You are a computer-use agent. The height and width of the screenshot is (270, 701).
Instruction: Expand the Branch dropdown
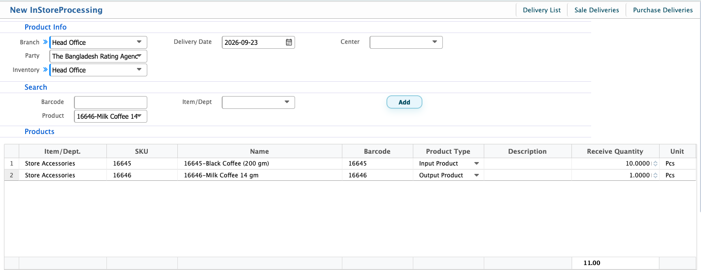139,42
